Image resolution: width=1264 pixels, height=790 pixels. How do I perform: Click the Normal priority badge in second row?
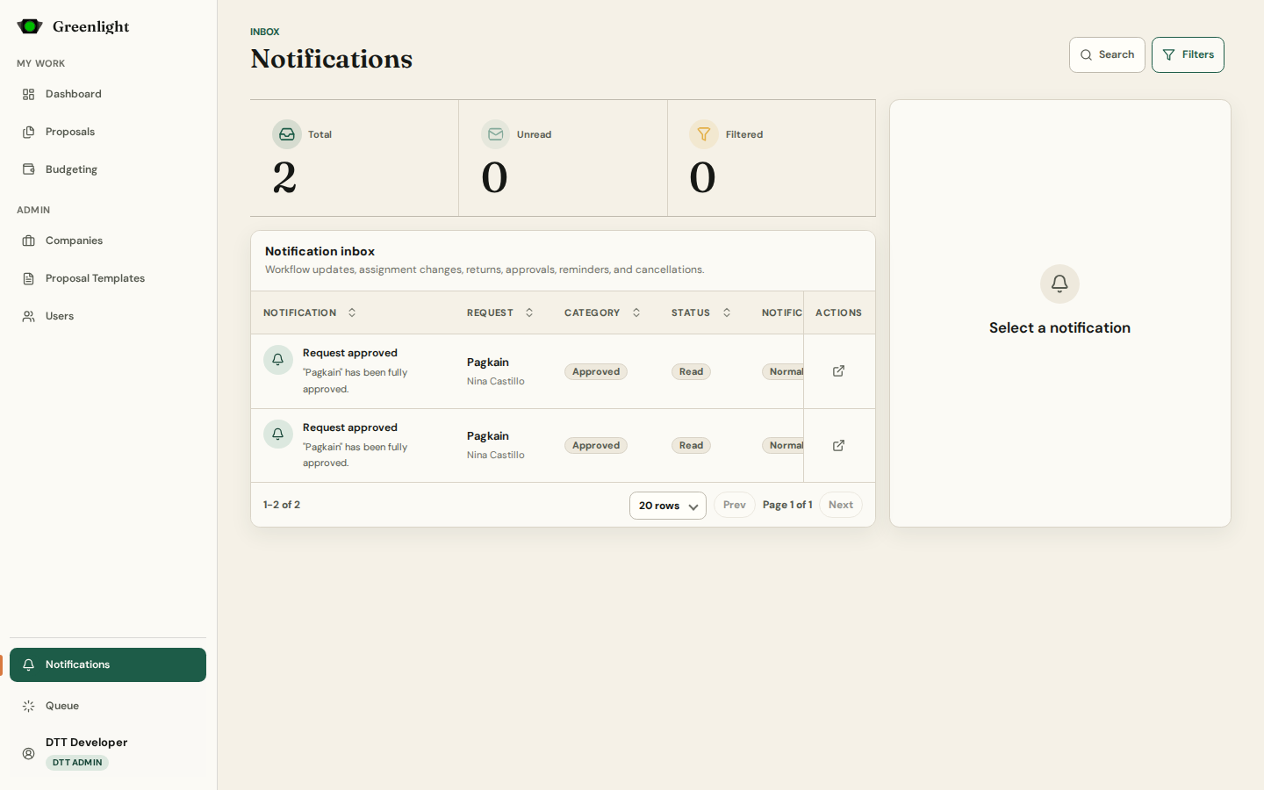[783, 445]
